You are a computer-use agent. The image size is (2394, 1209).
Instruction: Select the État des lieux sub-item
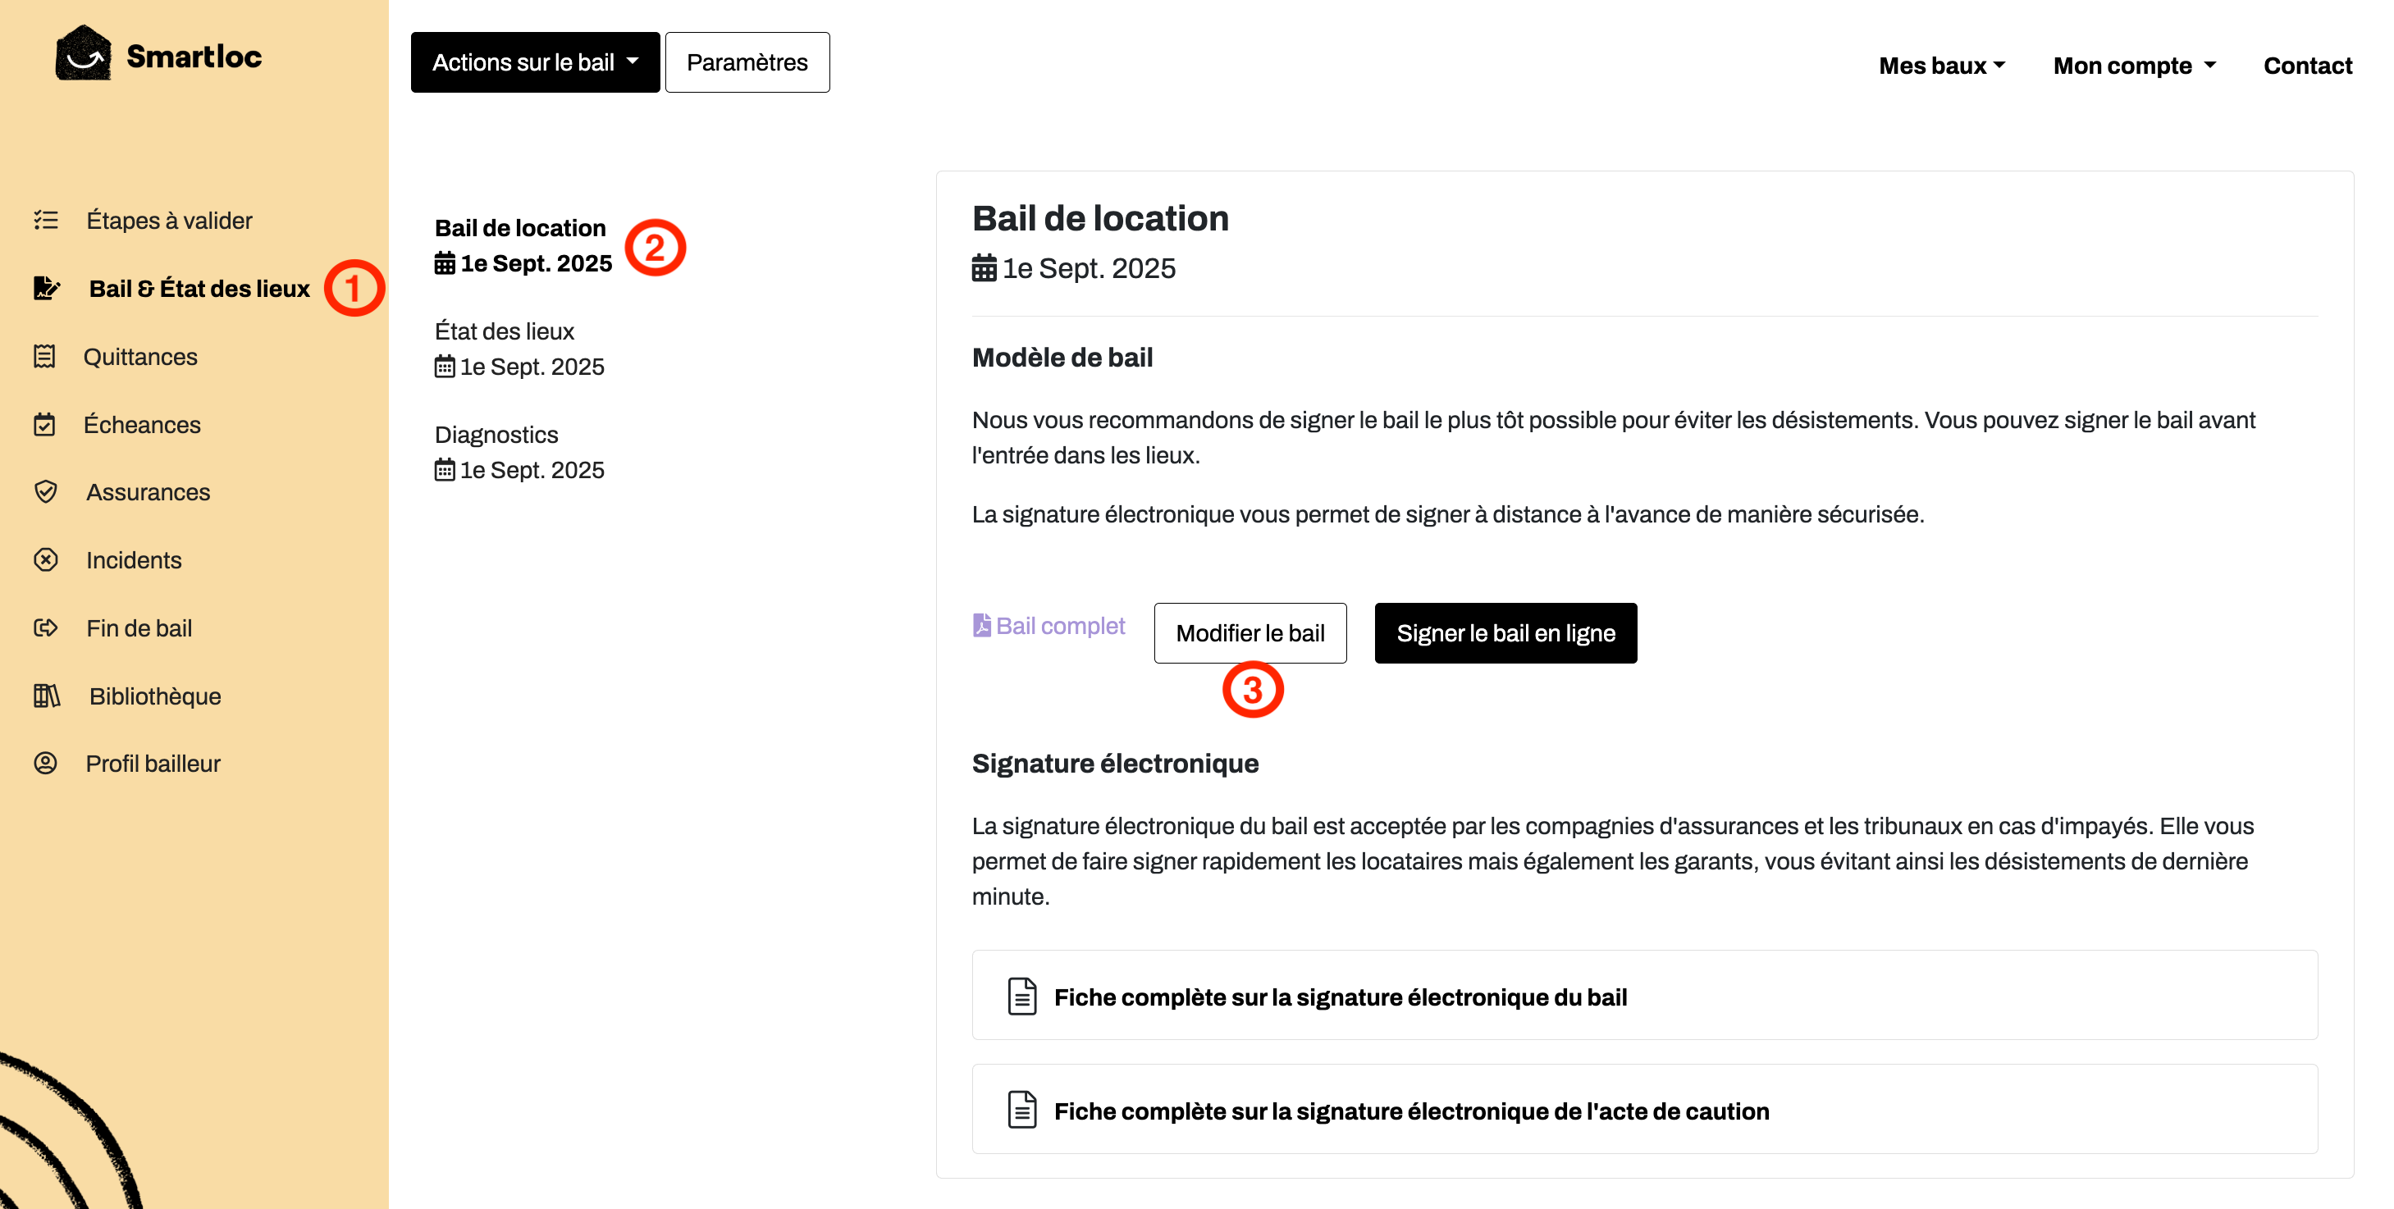point(519,349)
